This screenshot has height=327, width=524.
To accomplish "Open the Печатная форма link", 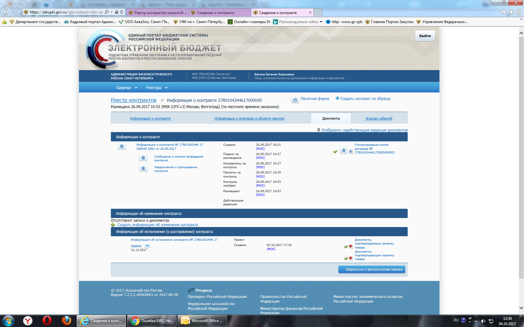I will pos(315,99).
